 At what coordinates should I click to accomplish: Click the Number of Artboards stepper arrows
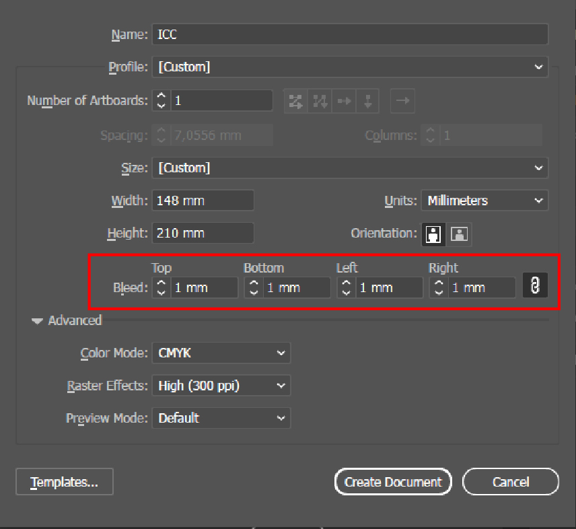[x=161, y=101]
